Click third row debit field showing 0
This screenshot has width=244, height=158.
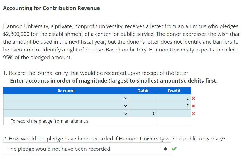point(143,113)
